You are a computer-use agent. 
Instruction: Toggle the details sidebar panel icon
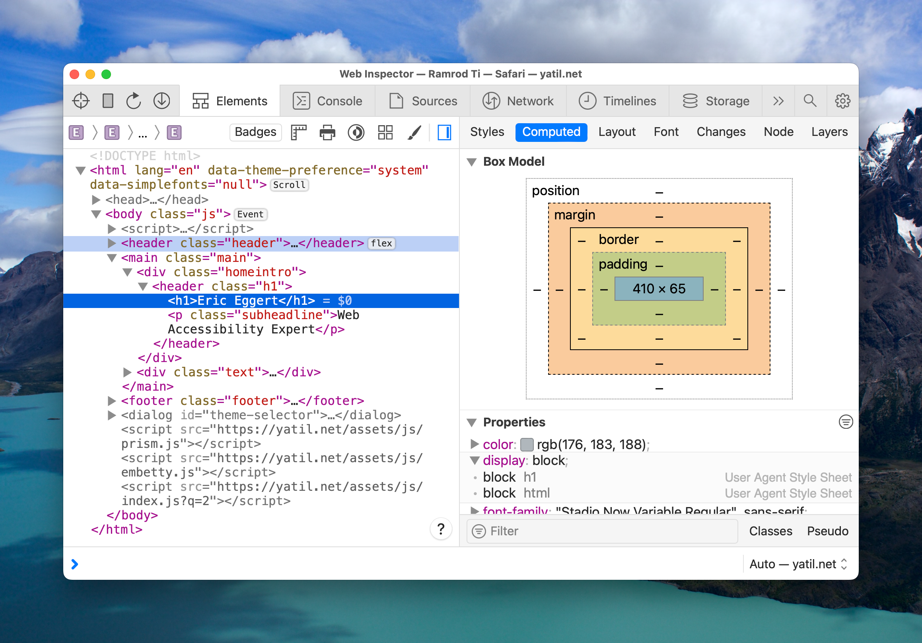point(443,132)
